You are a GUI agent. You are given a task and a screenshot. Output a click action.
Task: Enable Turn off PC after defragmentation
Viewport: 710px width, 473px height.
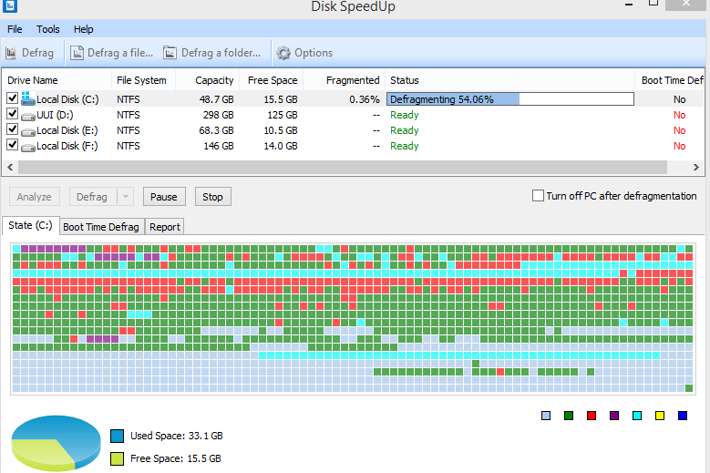pos(538,196)
